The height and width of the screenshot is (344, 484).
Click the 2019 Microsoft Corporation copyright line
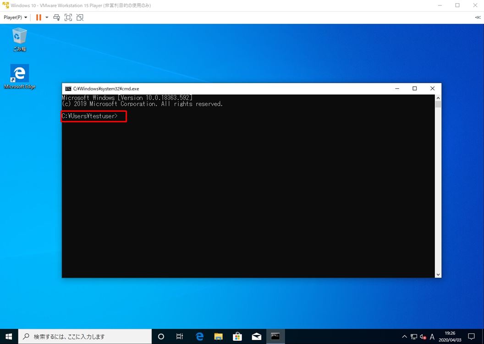(x=142, y=104)
